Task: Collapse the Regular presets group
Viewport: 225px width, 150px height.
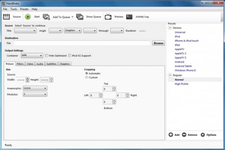Action: click(170, 75)
